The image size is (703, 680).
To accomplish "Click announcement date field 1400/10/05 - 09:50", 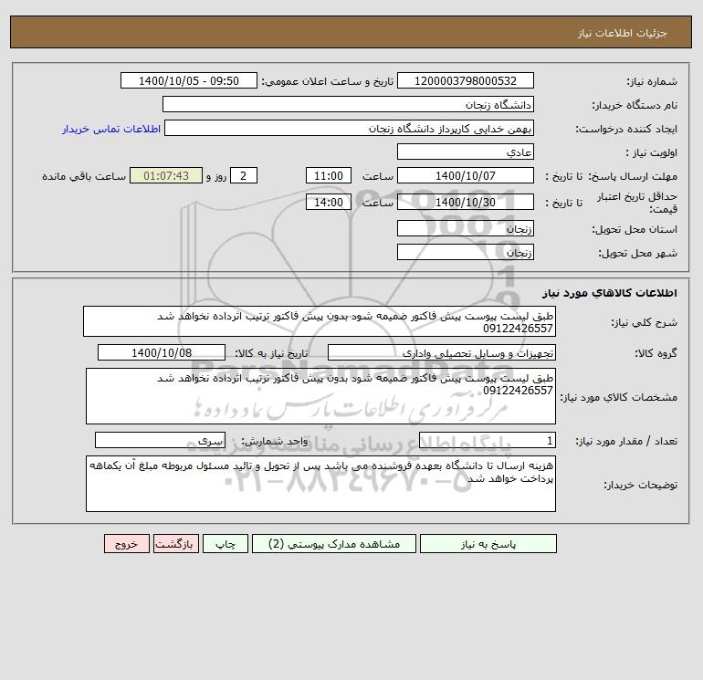I will [x=189, y=80].
